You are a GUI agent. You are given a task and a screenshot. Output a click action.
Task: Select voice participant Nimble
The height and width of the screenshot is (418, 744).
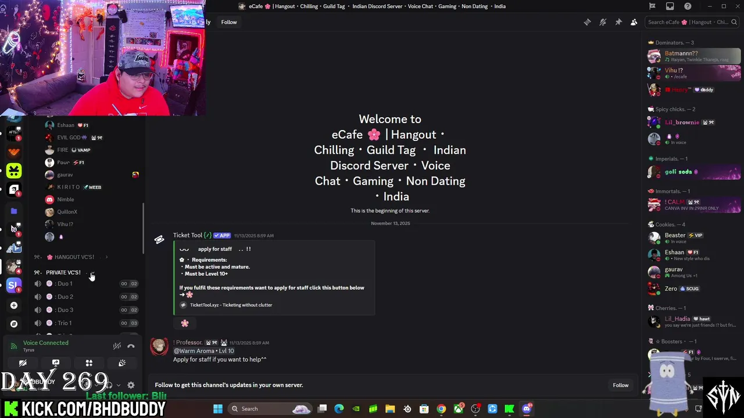point(91,200)
